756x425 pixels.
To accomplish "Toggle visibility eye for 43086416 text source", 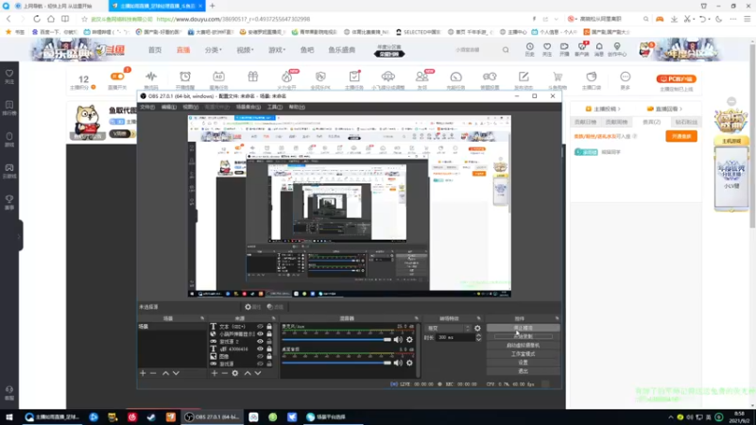I will pos(261,348).
